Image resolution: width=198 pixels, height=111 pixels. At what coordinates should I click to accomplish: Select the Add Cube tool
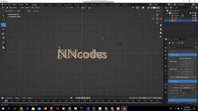[x=3, y=52]
